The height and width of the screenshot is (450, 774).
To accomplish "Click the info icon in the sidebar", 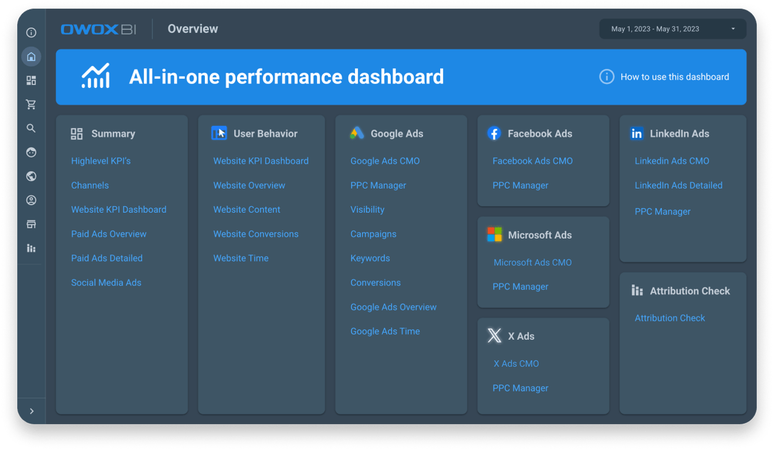I will click(x=31, y=33).
